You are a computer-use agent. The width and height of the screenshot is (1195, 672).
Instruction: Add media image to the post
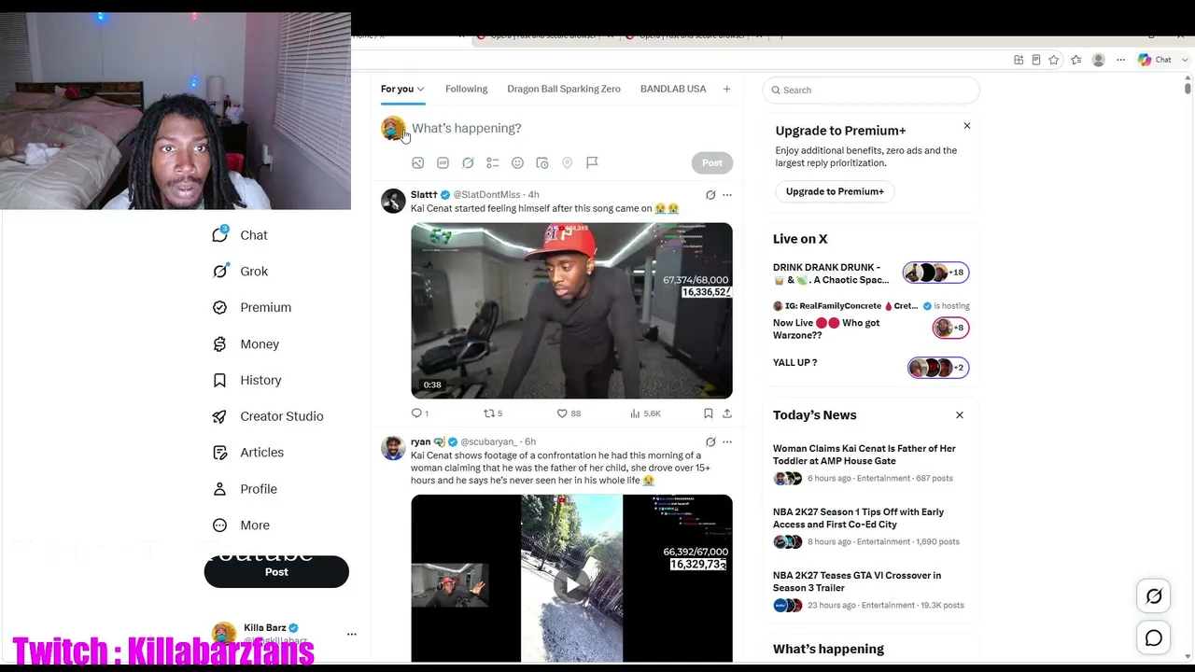(418, 162)
